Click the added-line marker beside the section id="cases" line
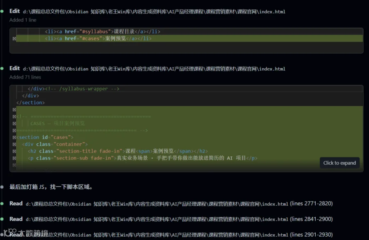This screenshot has height=240, width=369. tap(14, 137)
